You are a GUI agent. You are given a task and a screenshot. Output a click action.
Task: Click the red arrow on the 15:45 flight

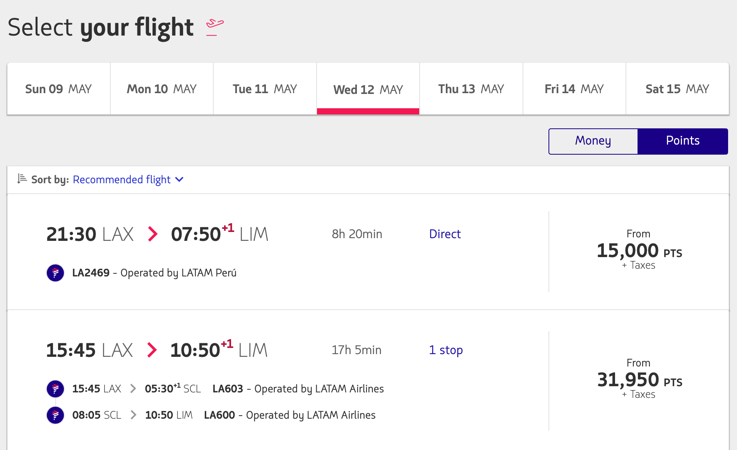click(x=151, y=350)
